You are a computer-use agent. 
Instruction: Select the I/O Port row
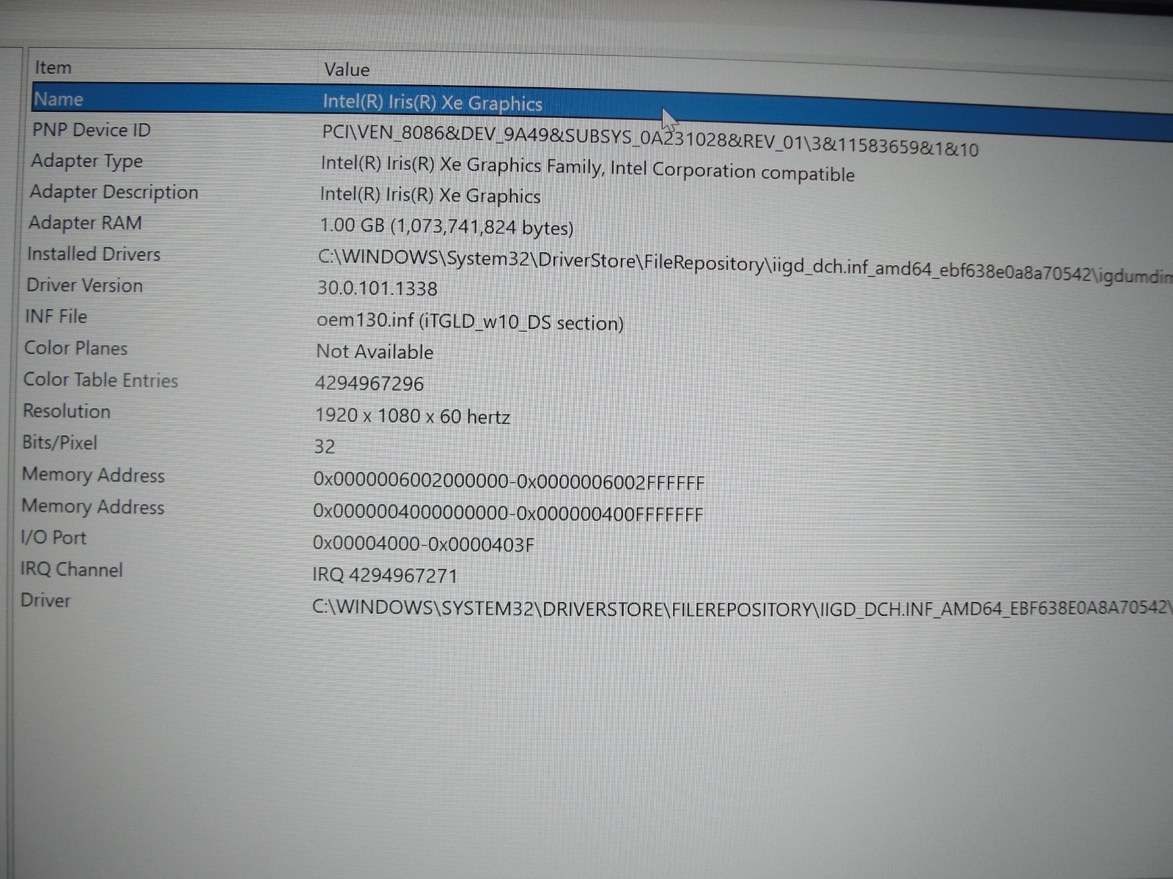point(54,538)
